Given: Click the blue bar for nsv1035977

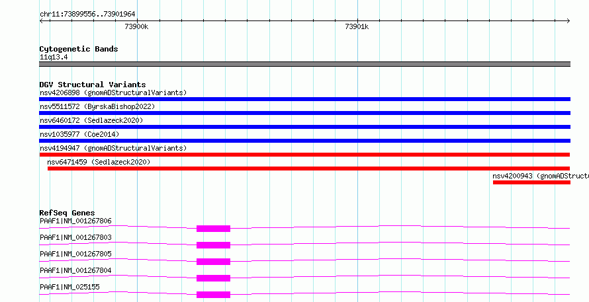Looking at the screenshot, I should point(304,141).
